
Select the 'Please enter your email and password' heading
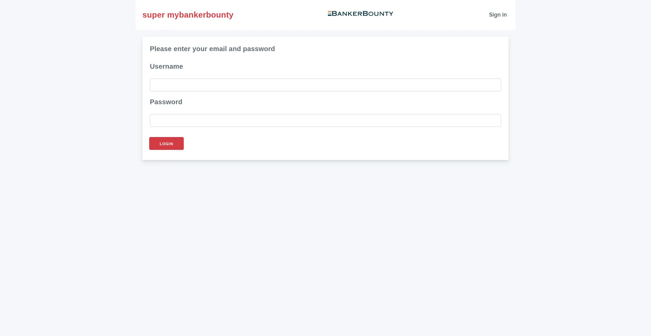(212, 49)
